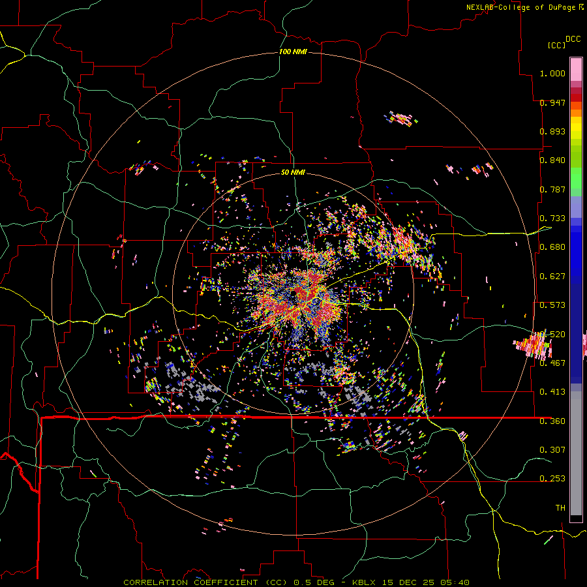The width and height of the screenshot is (587, 587).
Task: Pick the dark navy color bar segment
Action: tap(576, 333)
